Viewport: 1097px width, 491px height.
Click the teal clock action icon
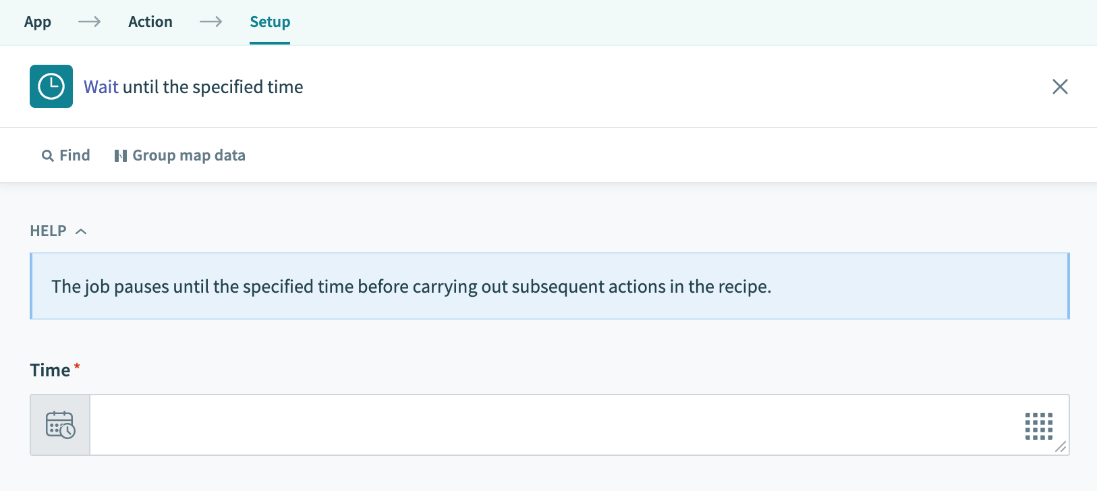click(51, 86)
